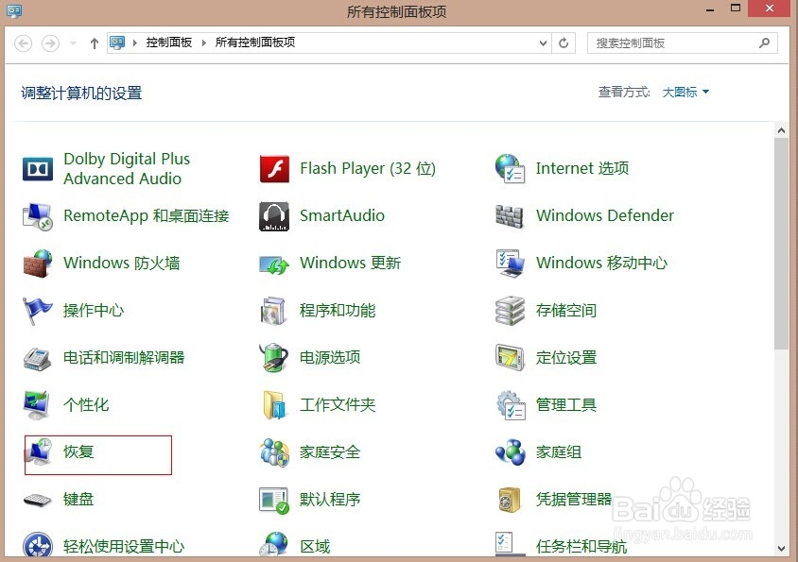Open the 程序和功能 icon
The image size is (798, 562).
273,311
